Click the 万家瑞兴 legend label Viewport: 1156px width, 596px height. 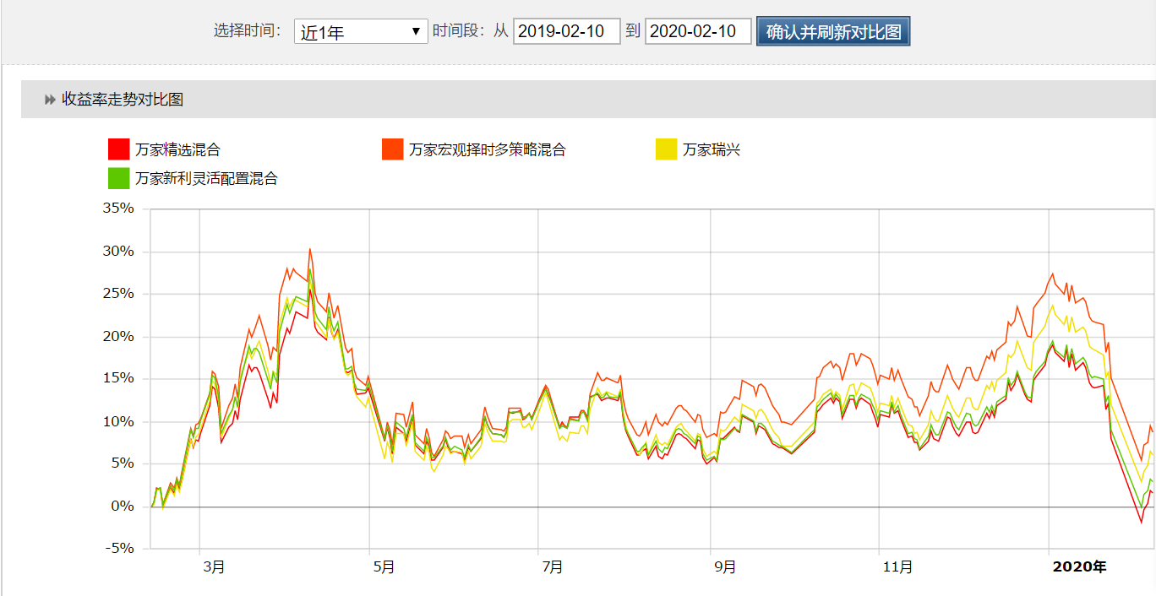(x=712, y=150)
